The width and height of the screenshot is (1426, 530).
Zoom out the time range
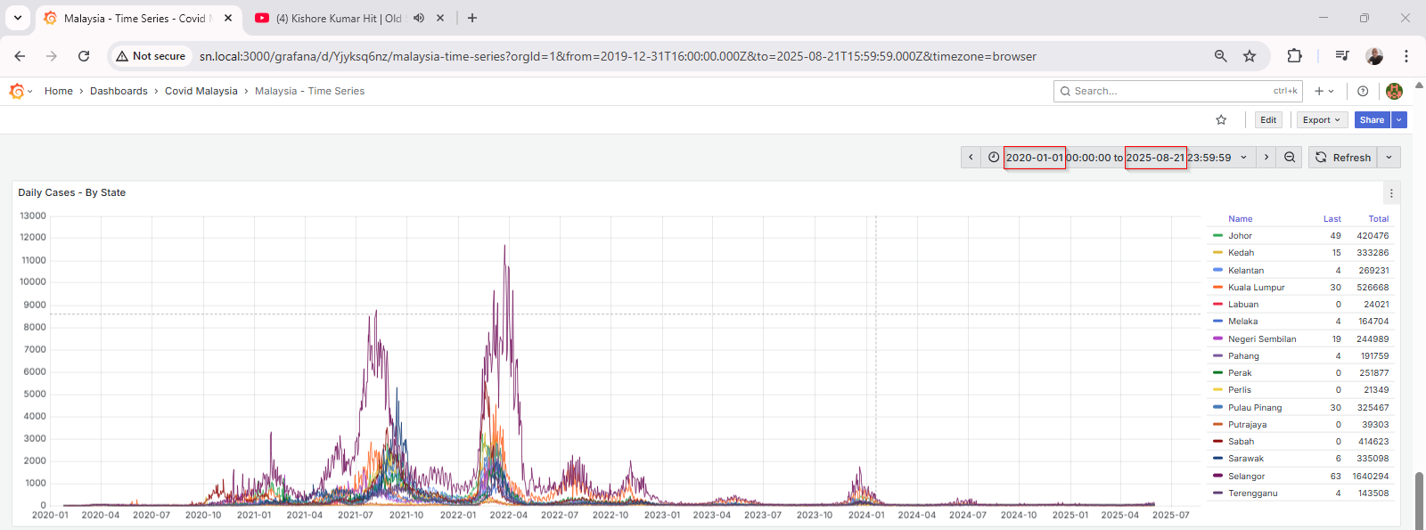1290,158
